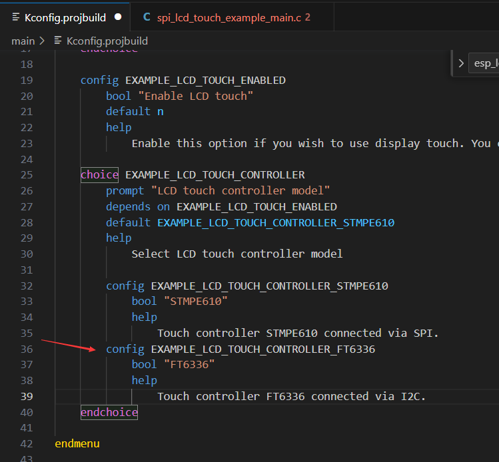Click the C file icon on the spi_lcd_touch_example_main.c tab
The height and width of the screenshot is (462, 499).
pos(147,17)
